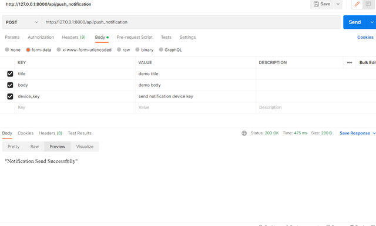Uncheck the body row checkbox
Screen dimensions: 376x226
click(10, 85)
